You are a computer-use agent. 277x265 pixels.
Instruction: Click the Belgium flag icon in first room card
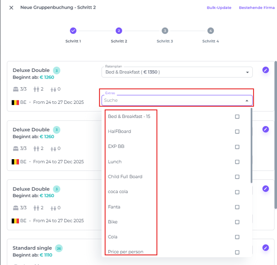pyautogui.click(x=15, y=102)
